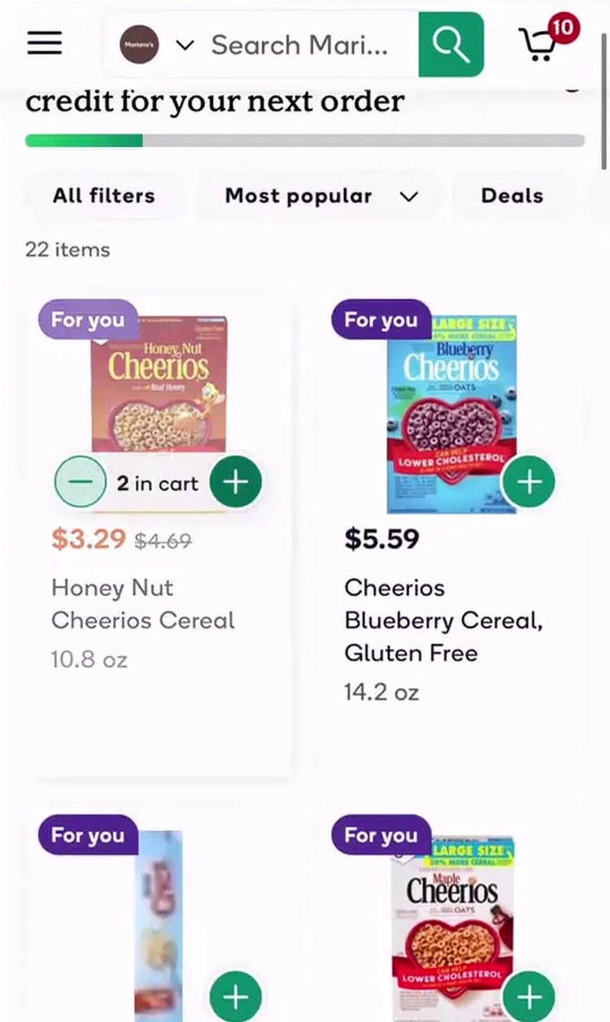Click the Honey Nut Cheerios box image
This screenshot has height=1022, width=610.
[x=159, y=382]
